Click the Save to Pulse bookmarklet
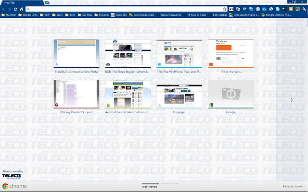The image size is (308, 192). [195, 15]
